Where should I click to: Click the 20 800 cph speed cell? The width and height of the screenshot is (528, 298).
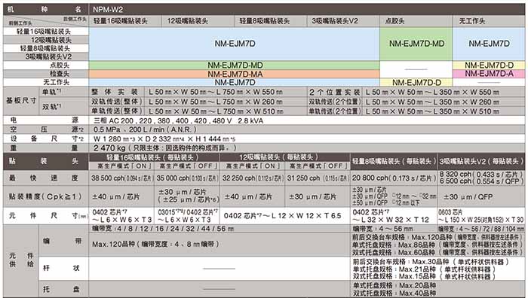394,178
